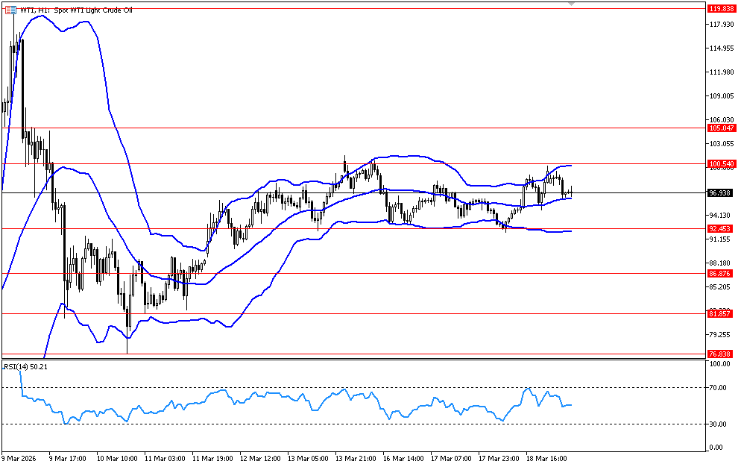Click the chart symbol icon beside WTI title
The height and width of the screenshot is (467, 741).
[x=9, y=10]
